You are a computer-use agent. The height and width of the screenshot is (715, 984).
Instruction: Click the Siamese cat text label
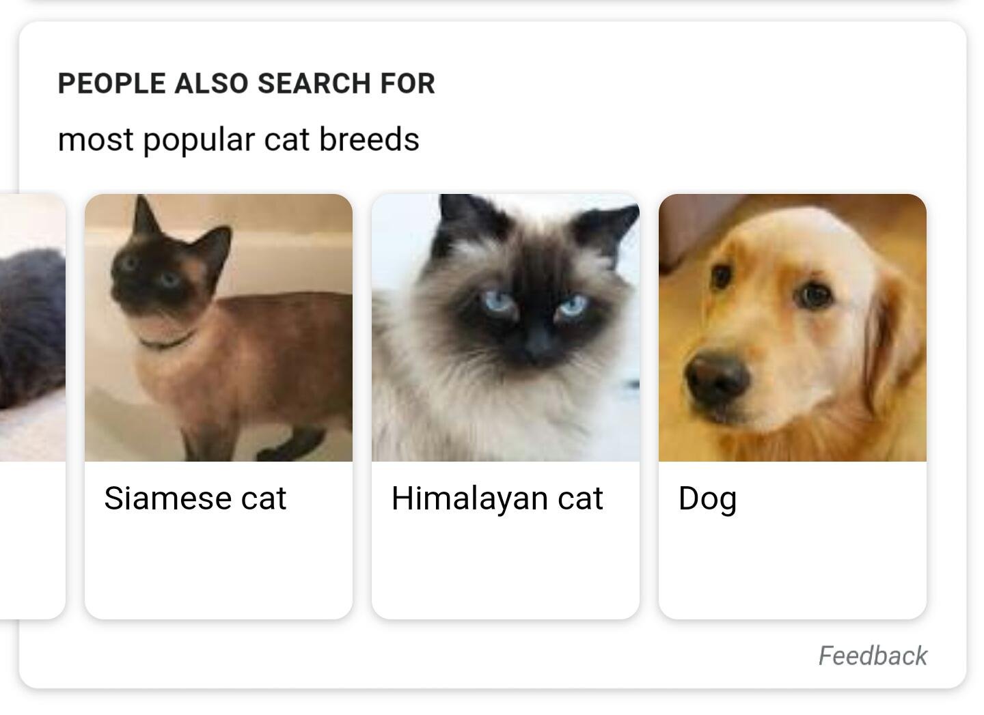(195, 499)
